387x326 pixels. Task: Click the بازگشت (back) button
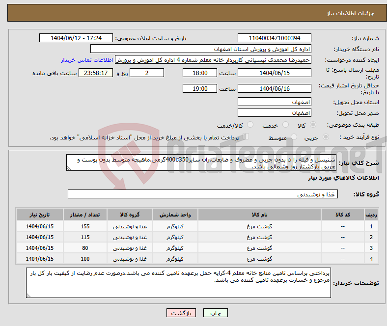pyautogui.click(x=181, y=313)
